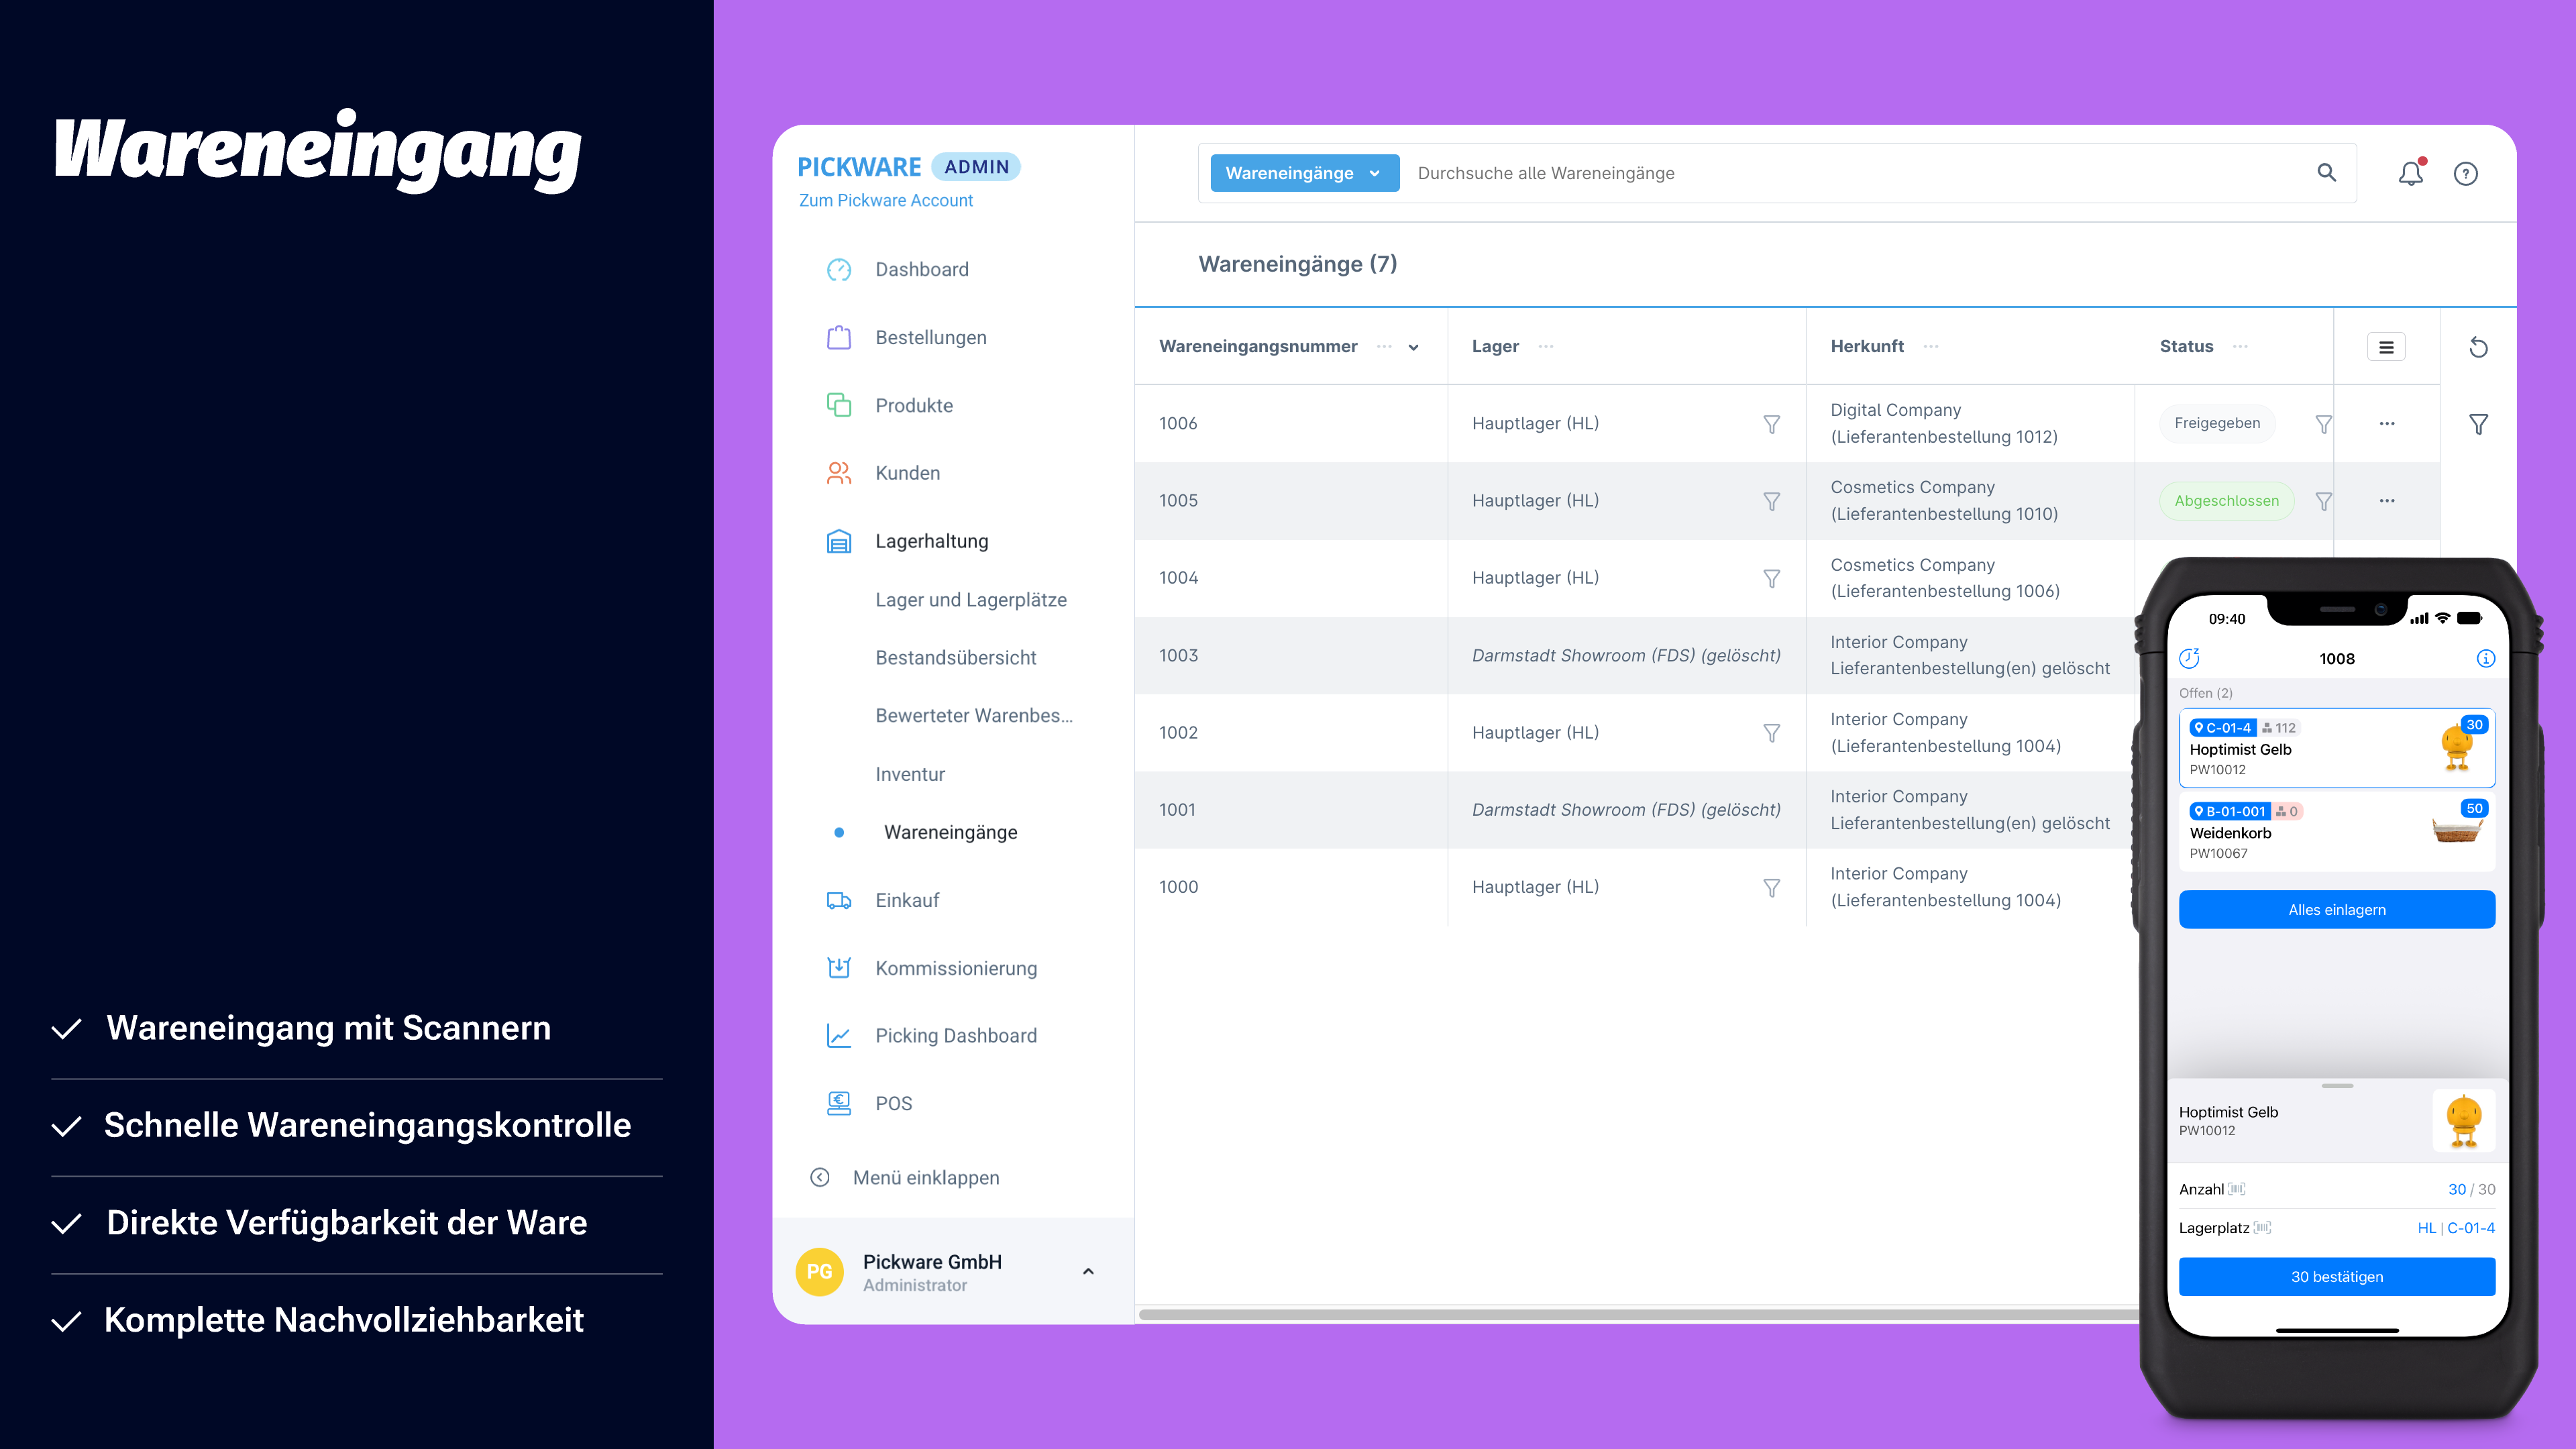
Task: Click the Pickware Admin logo
Action: coord(908,167)
